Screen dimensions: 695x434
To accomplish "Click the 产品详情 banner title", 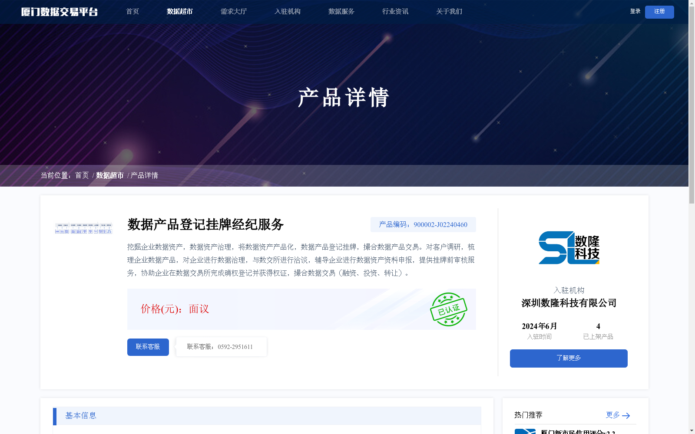I will coord(344,97).
